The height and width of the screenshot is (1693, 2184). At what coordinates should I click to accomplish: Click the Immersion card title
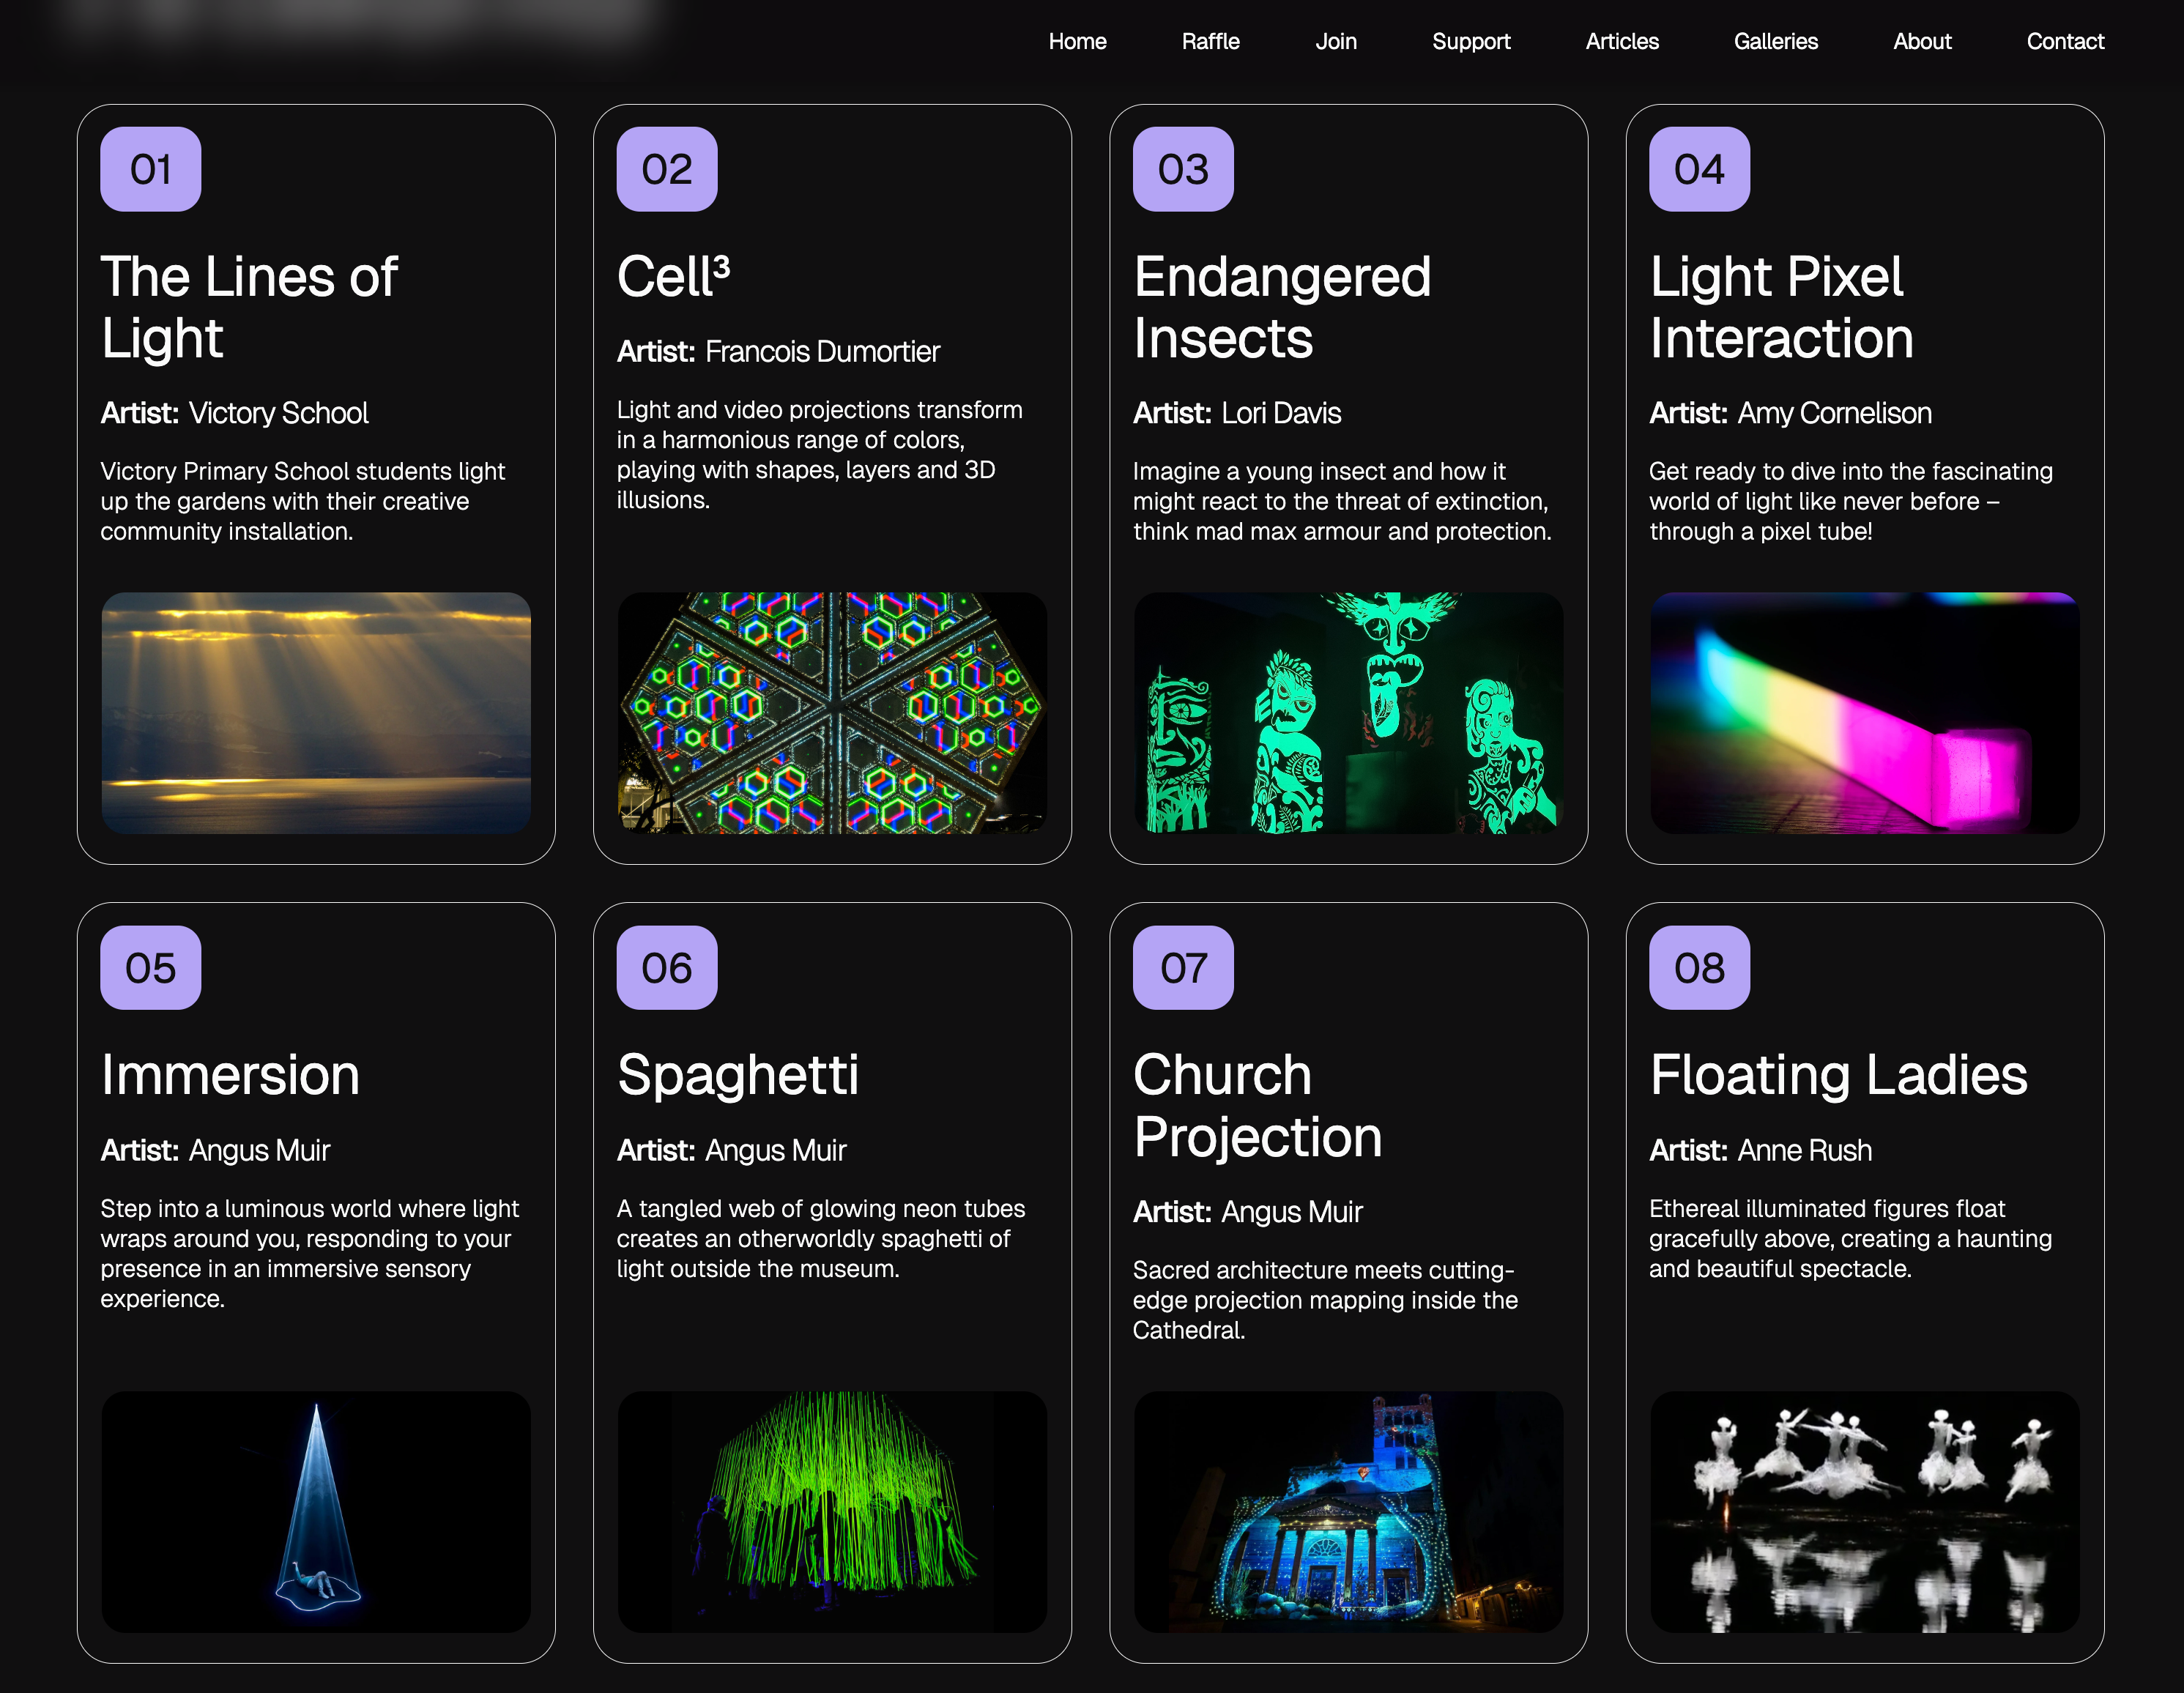(230, 1075)
